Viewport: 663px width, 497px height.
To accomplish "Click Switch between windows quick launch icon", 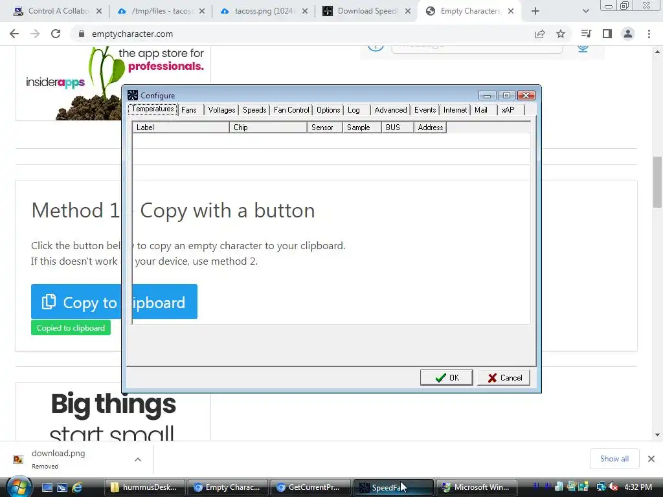I will point(62,487).
